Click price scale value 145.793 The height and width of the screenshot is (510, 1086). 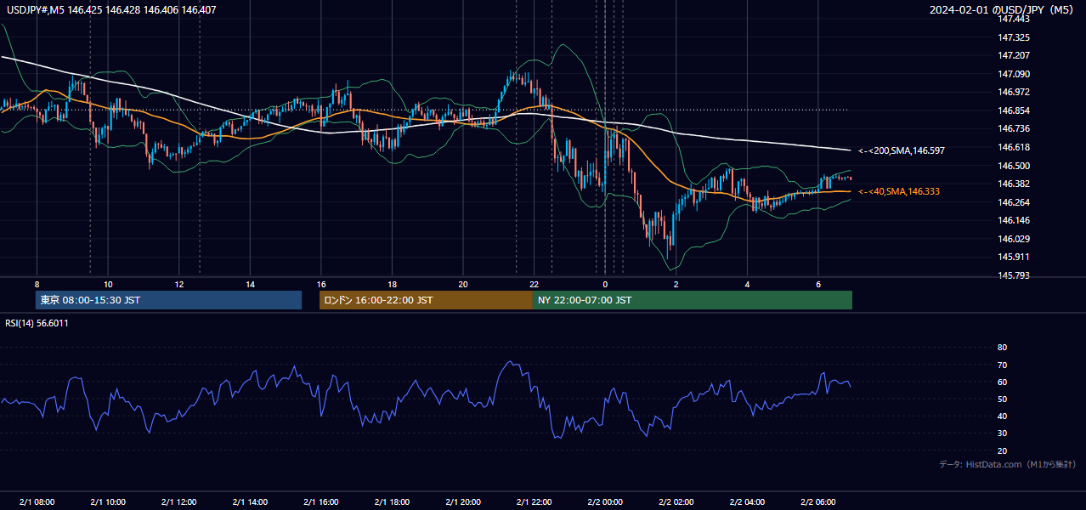click(x=1014, y=276)
